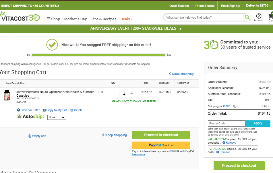This screenshot has width=273, height=173.
Task: Expand the Deals dropdown
Action: tap(126, 19)
